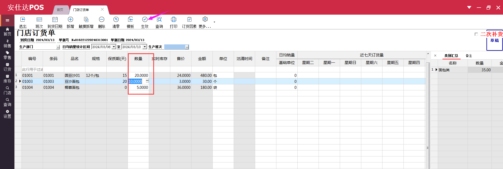The image size is (503, 169).
Task: Click the 清零 reset toolbar icon
Action: click(x=116, y=20)
